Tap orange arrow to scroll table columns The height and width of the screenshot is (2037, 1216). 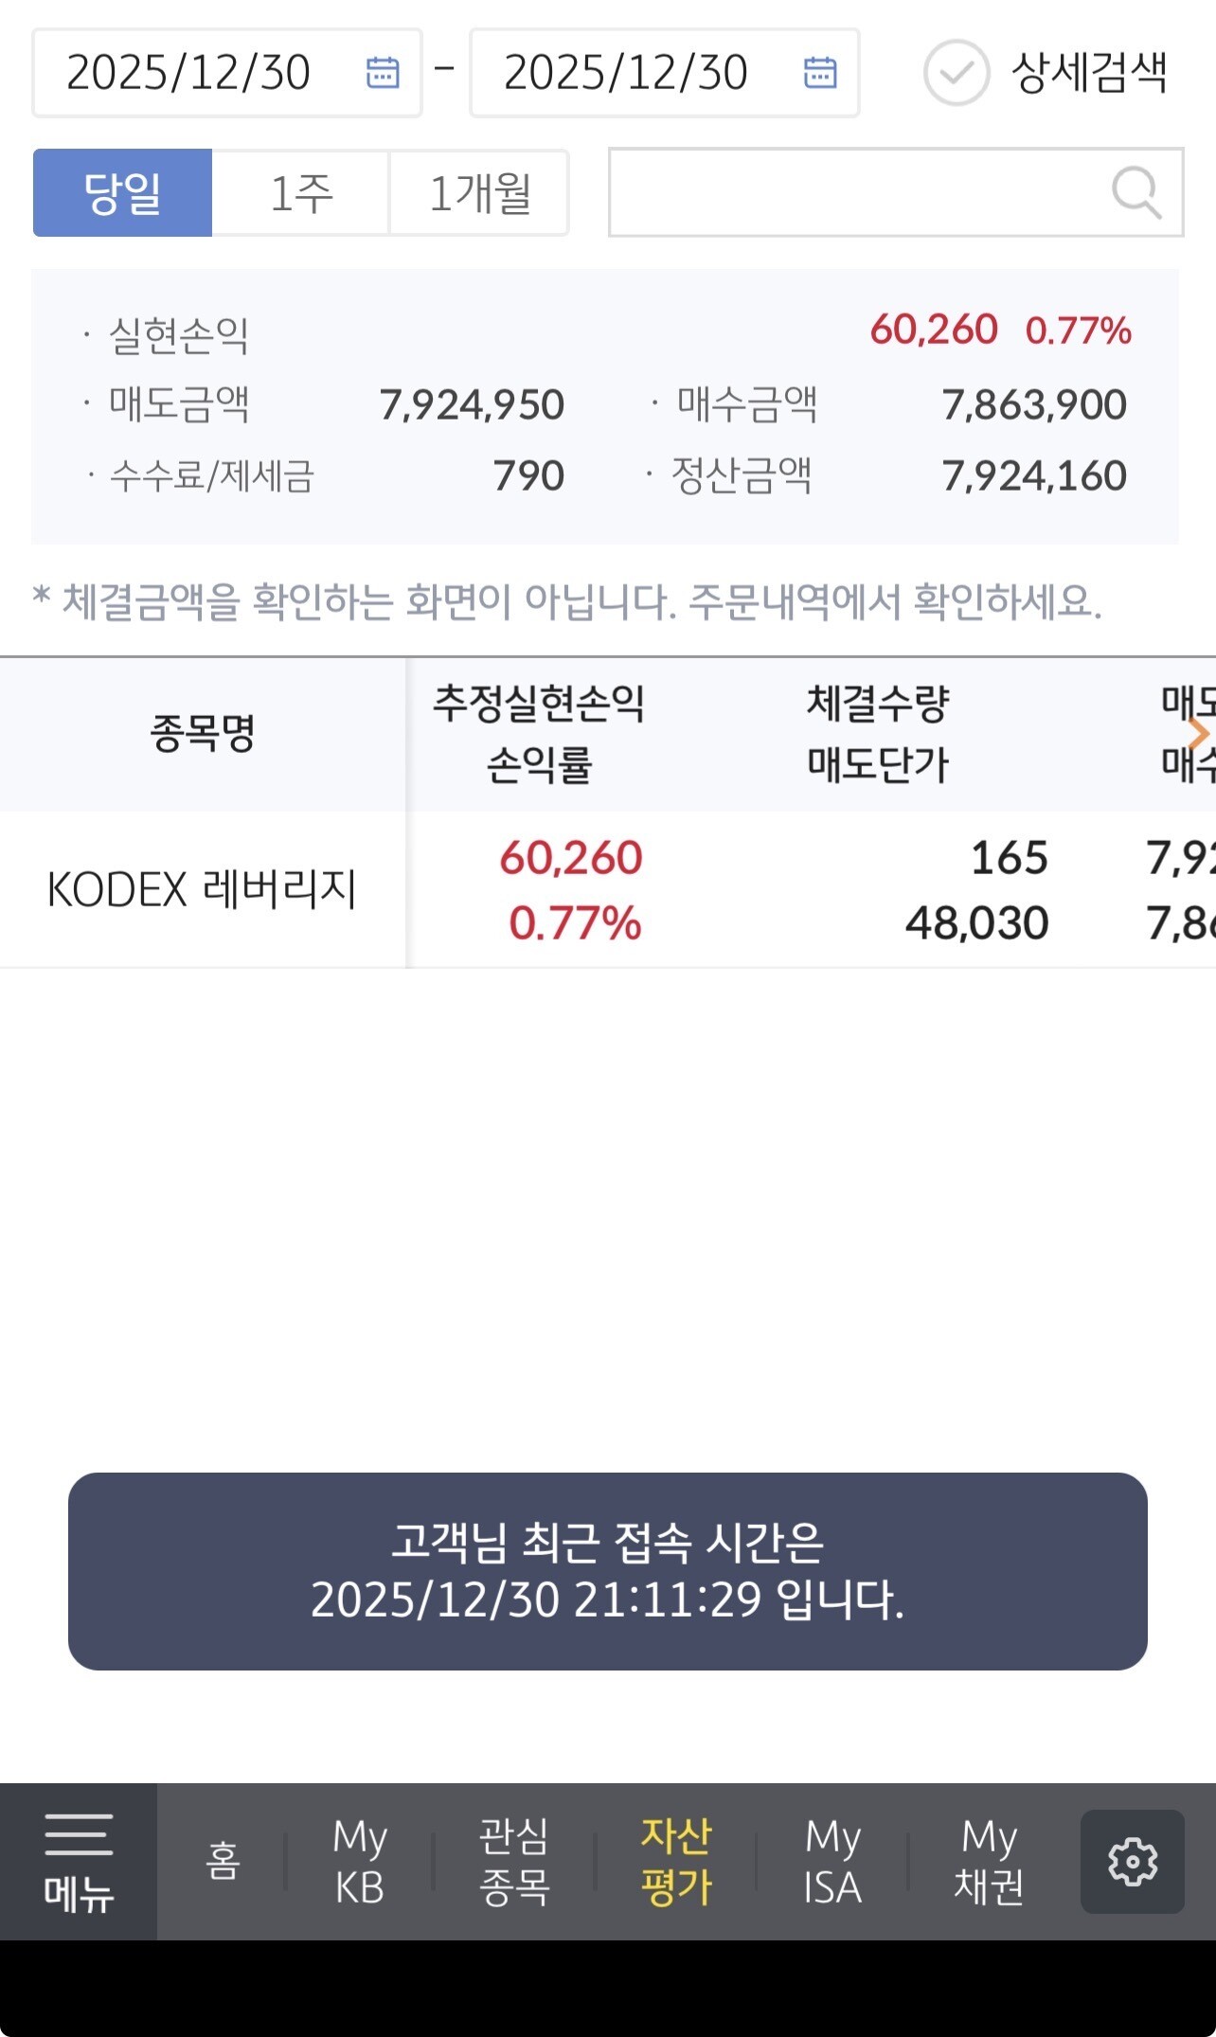1198,733
